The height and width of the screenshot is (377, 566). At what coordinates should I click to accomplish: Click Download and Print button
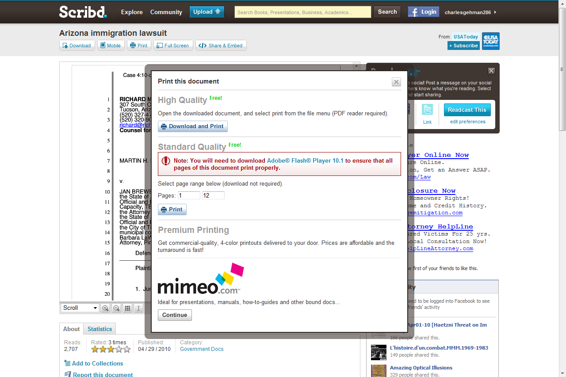tap(193, 126)
